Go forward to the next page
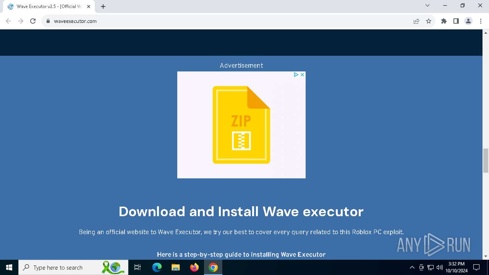 [21, 21]
